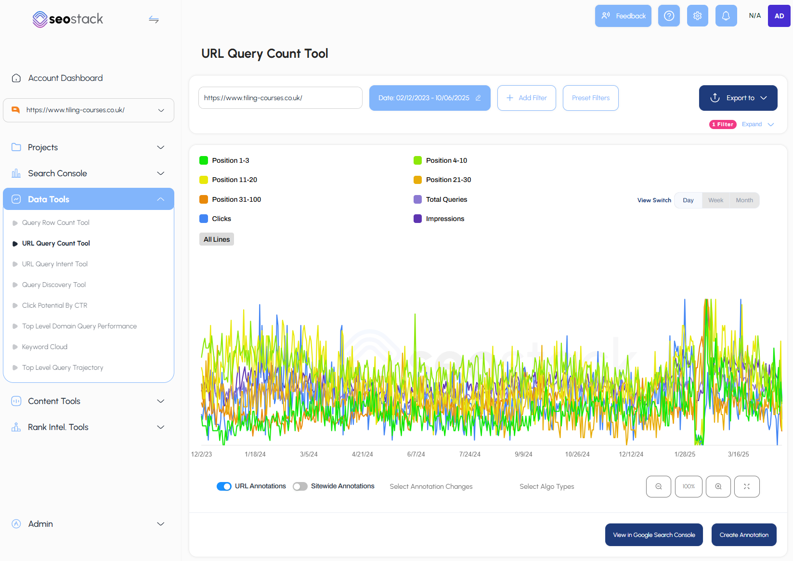Expand the applied filters with the Expand chevron
The image size is (793, 561).
(x=757, y=124)
